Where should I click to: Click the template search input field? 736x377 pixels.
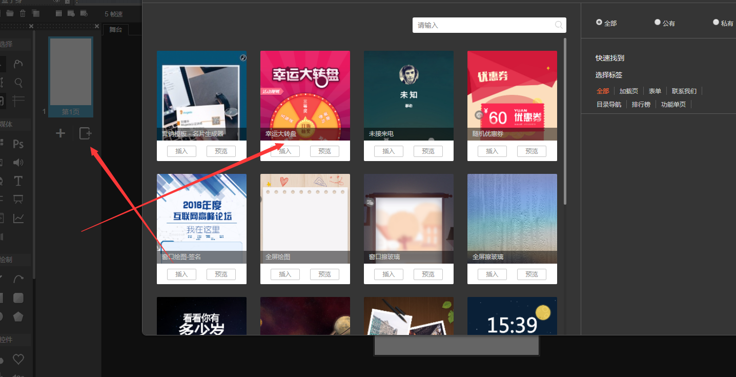pyautogui.click(x=489, y=25)
